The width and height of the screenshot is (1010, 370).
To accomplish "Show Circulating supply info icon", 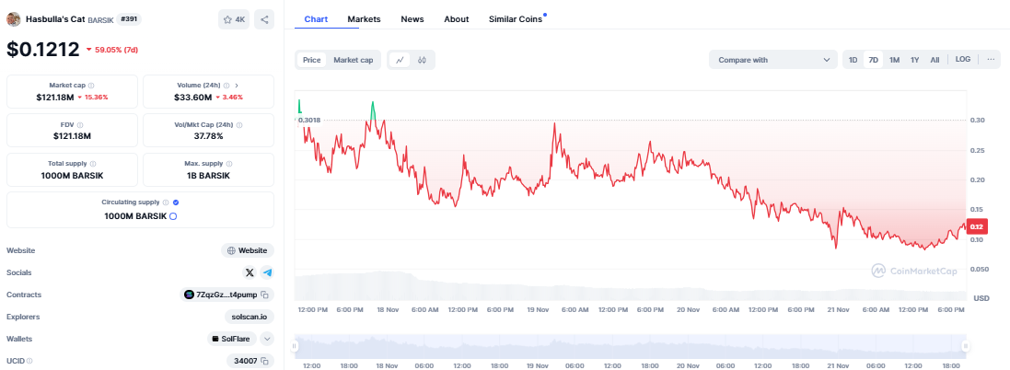I will (166, 202).
